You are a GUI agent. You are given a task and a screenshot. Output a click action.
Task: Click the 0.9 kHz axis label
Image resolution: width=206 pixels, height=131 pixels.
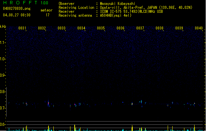pos(3,75)
